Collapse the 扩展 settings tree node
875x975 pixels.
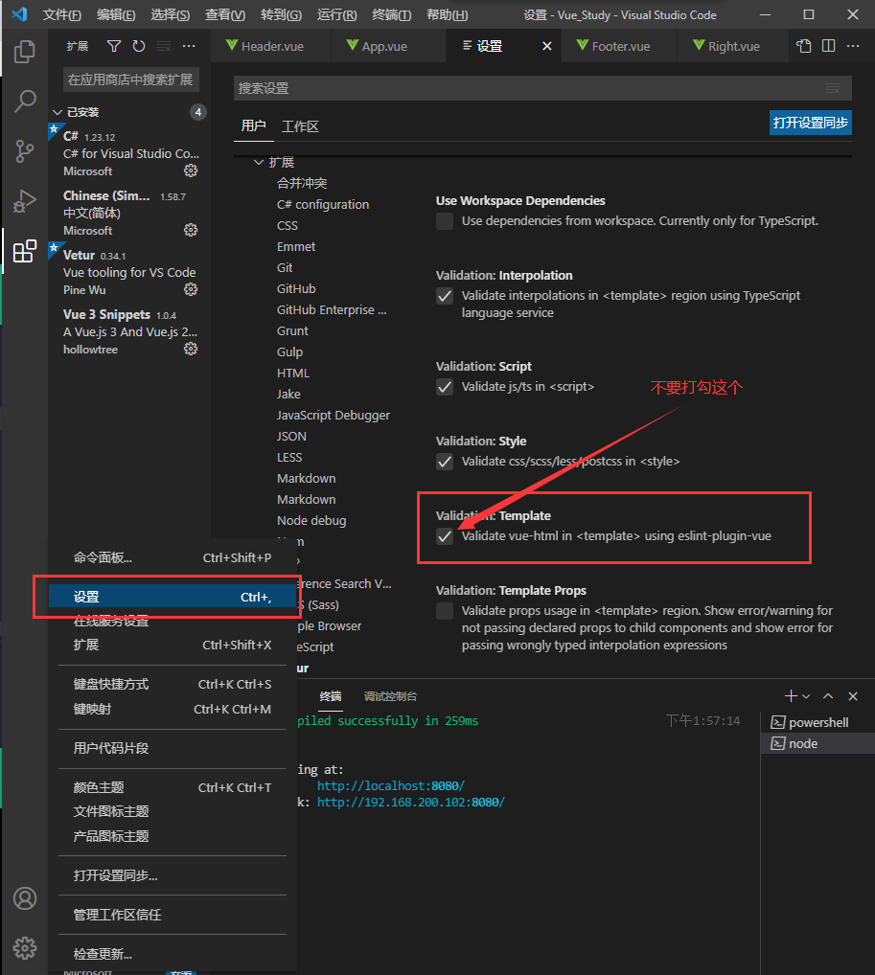(x=259, y=162)
